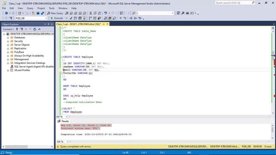
Task: Click the Query Options icon
Action: point(80,18)
